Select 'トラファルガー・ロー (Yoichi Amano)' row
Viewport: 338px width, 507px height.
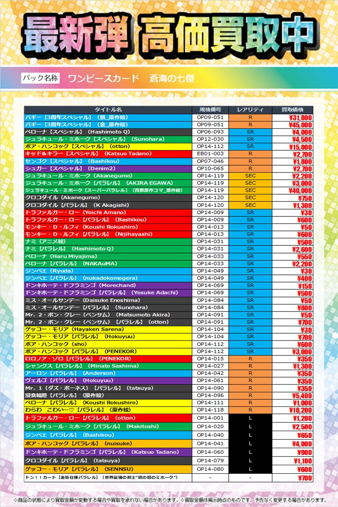pos(169,213)
